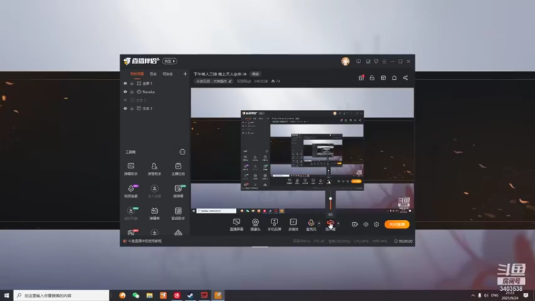This screenshot has width=535, height=301.
Task: Open the dimmed download tool in second toolbox row
Action: (x=154, y=191)
